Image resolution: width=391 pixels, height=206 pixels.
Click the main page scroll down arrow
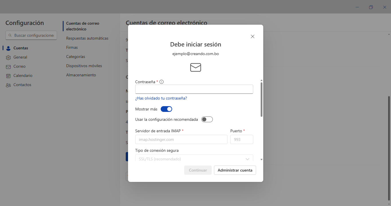[389, 204]
